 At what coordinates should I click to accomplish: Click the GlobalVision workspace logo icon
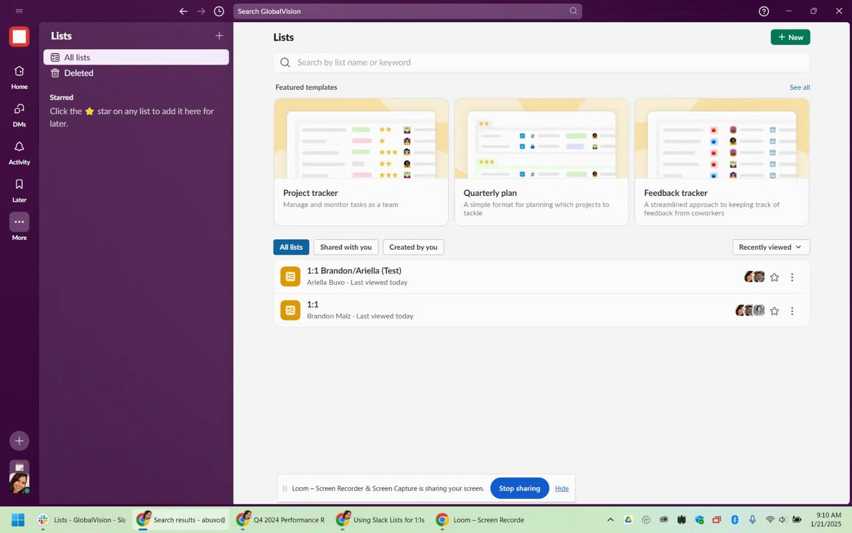click(19, 37)
